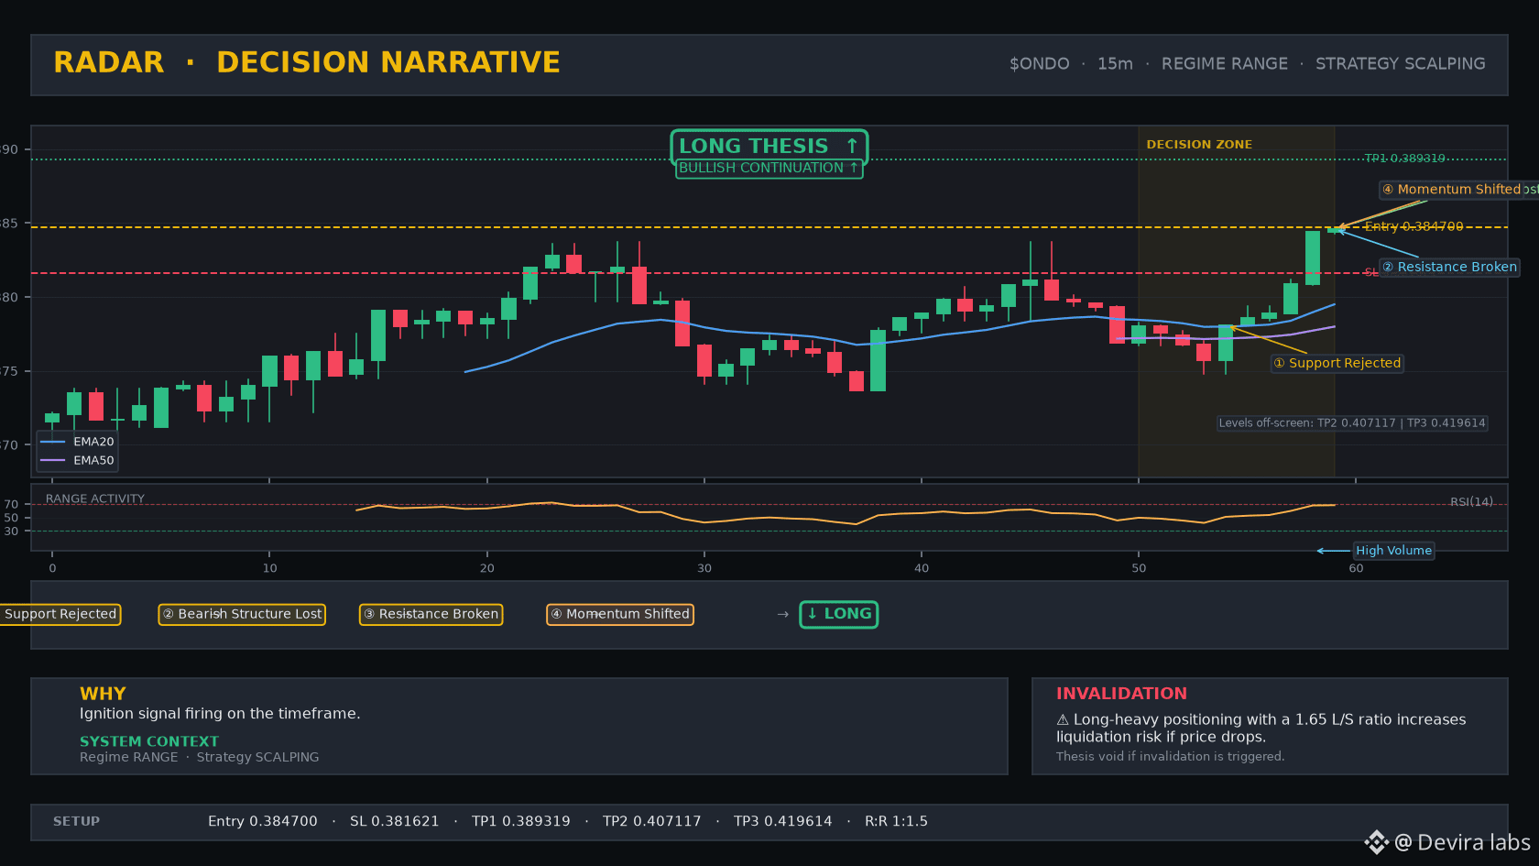The width and height of the screenshot is (1539, 866).
Task: Select the Bearish Structure Lost step chip
Action: click(242, 614)
